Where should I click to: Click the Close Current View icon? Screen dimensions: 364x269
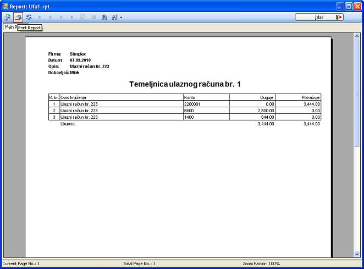(93, 18)
